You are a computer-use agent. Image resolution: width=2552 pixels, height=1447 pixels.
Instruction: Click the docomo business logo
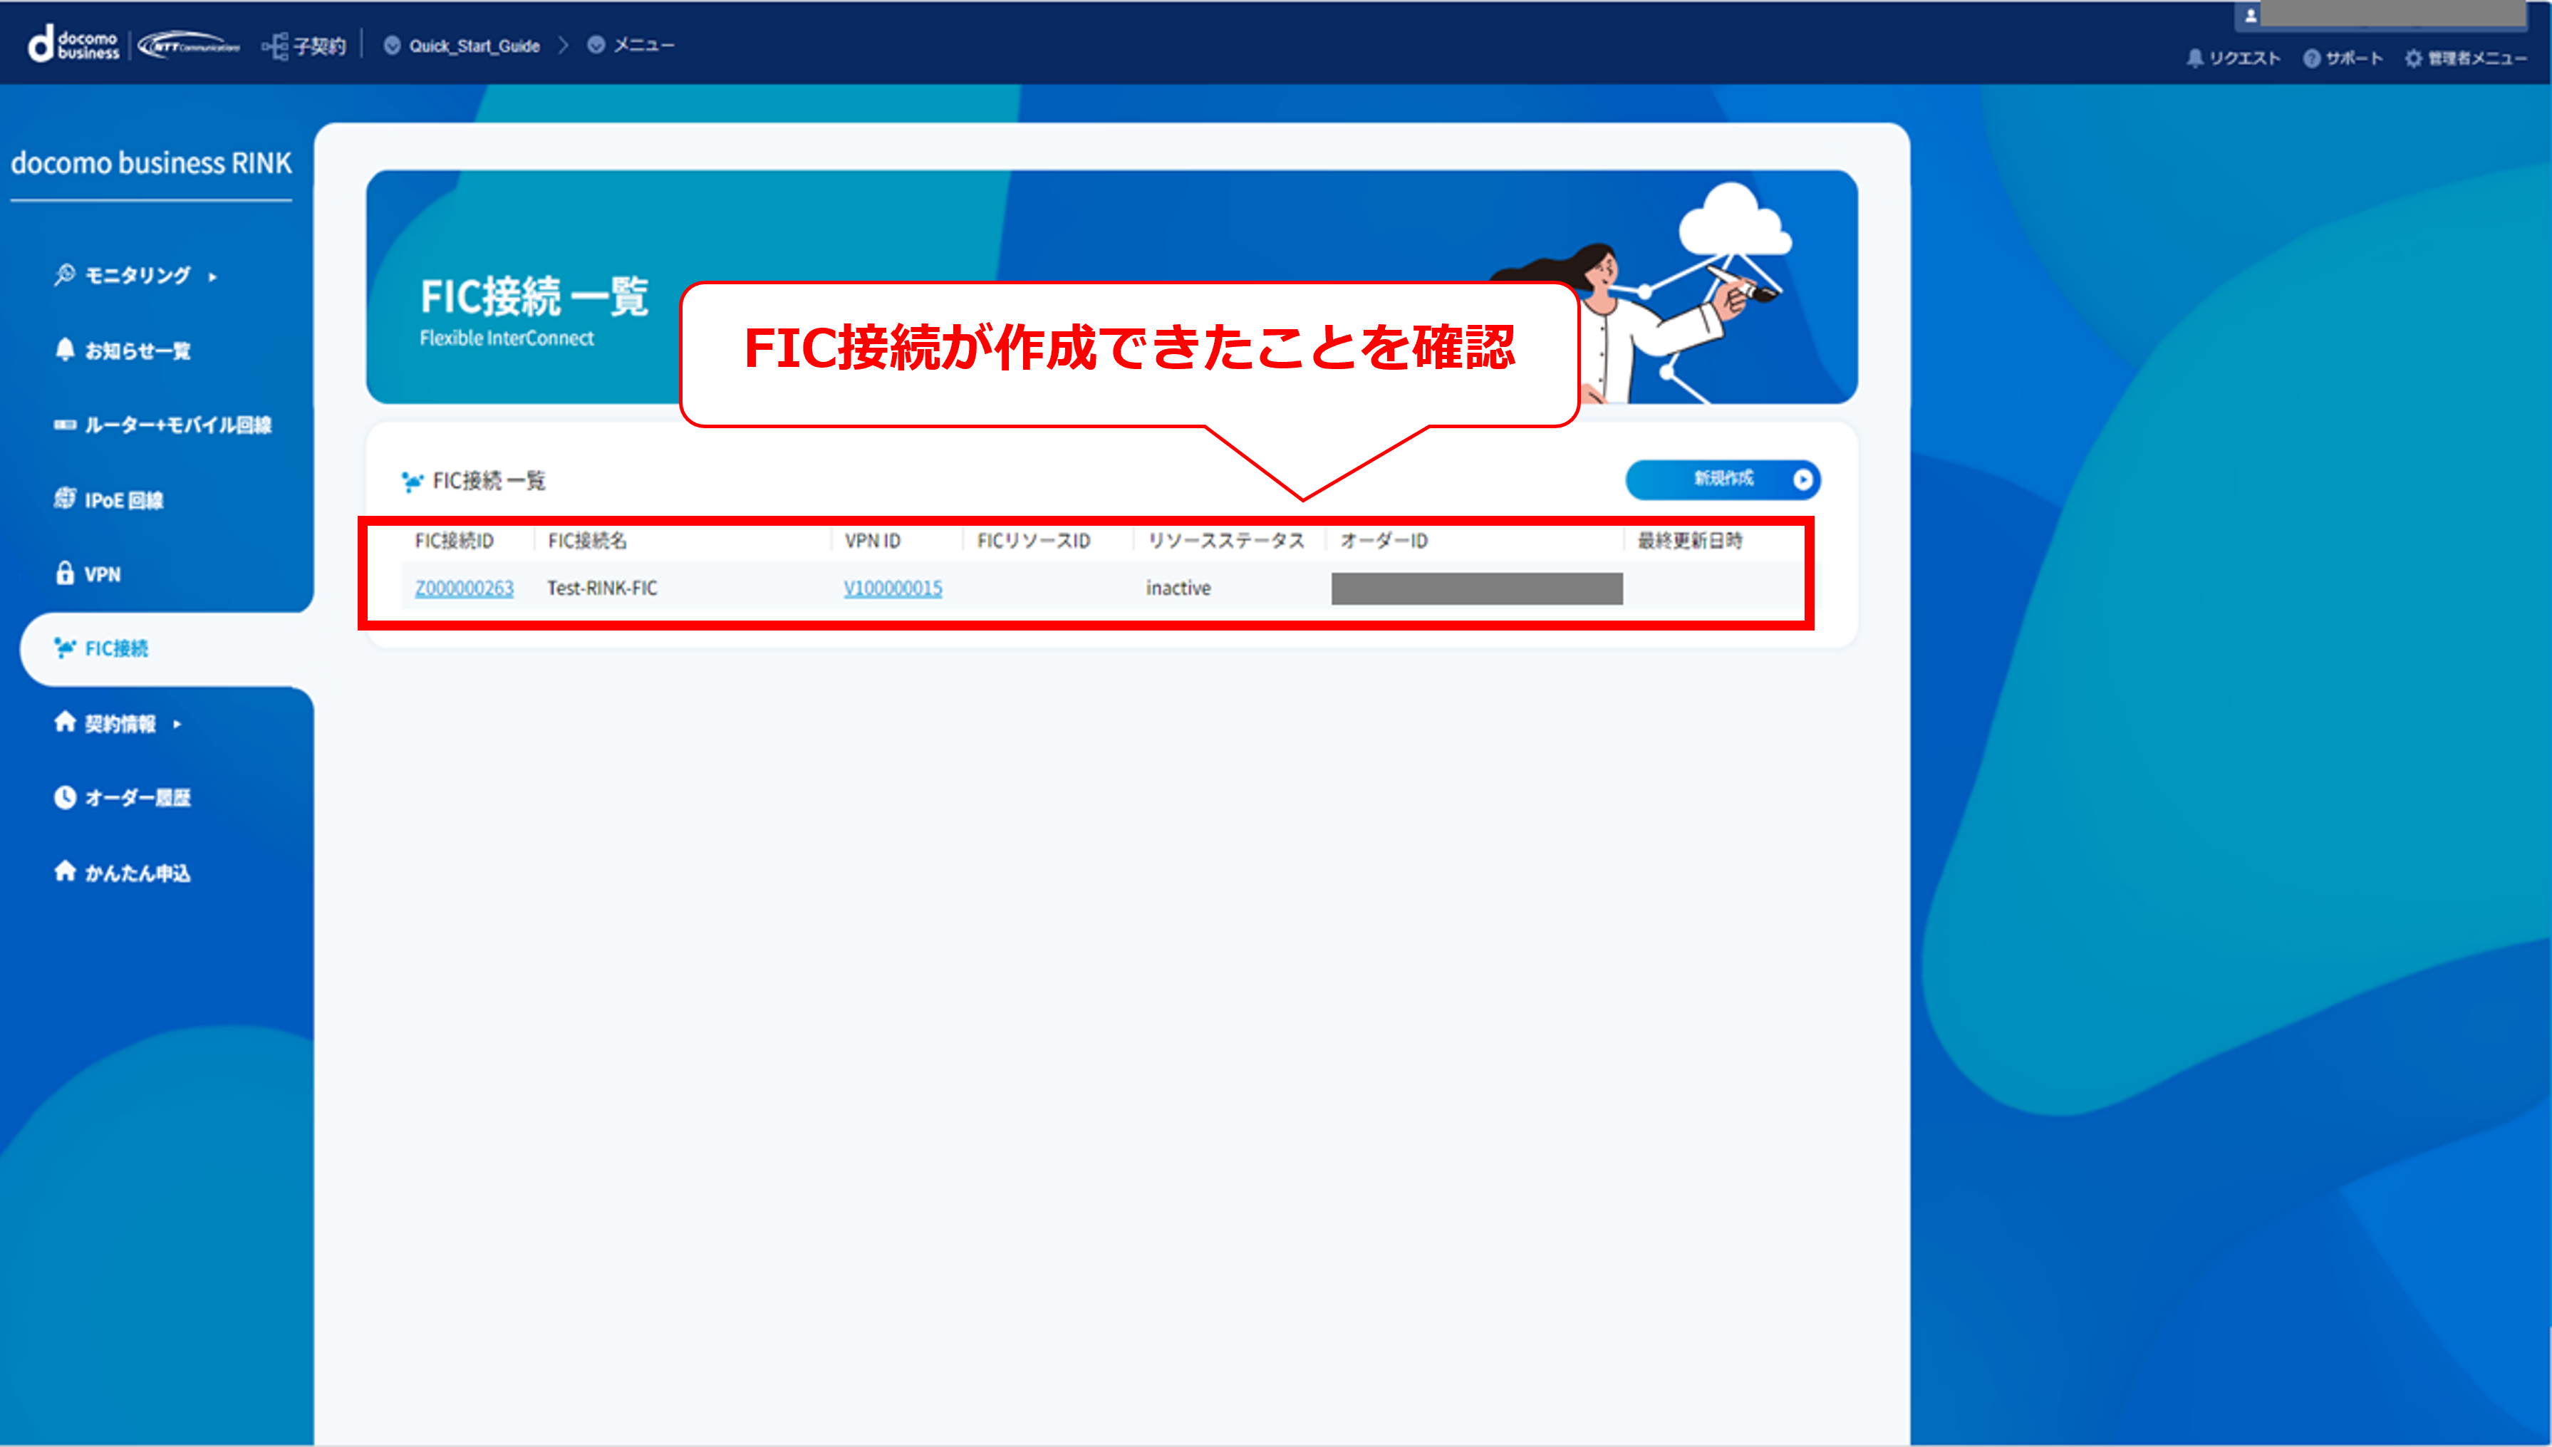coord(73,45)
